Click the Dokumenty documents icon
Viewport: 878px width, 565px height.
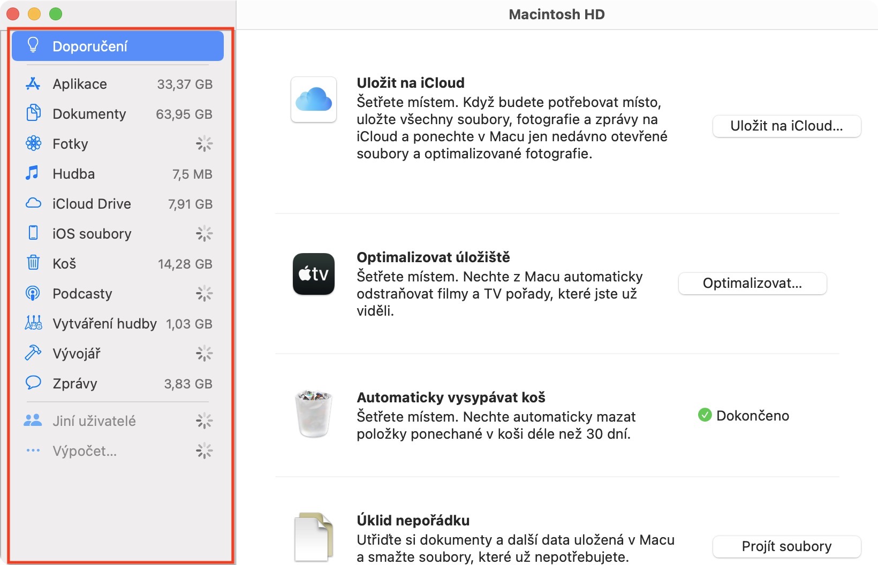pyautogui.click(x=33, y=113)
